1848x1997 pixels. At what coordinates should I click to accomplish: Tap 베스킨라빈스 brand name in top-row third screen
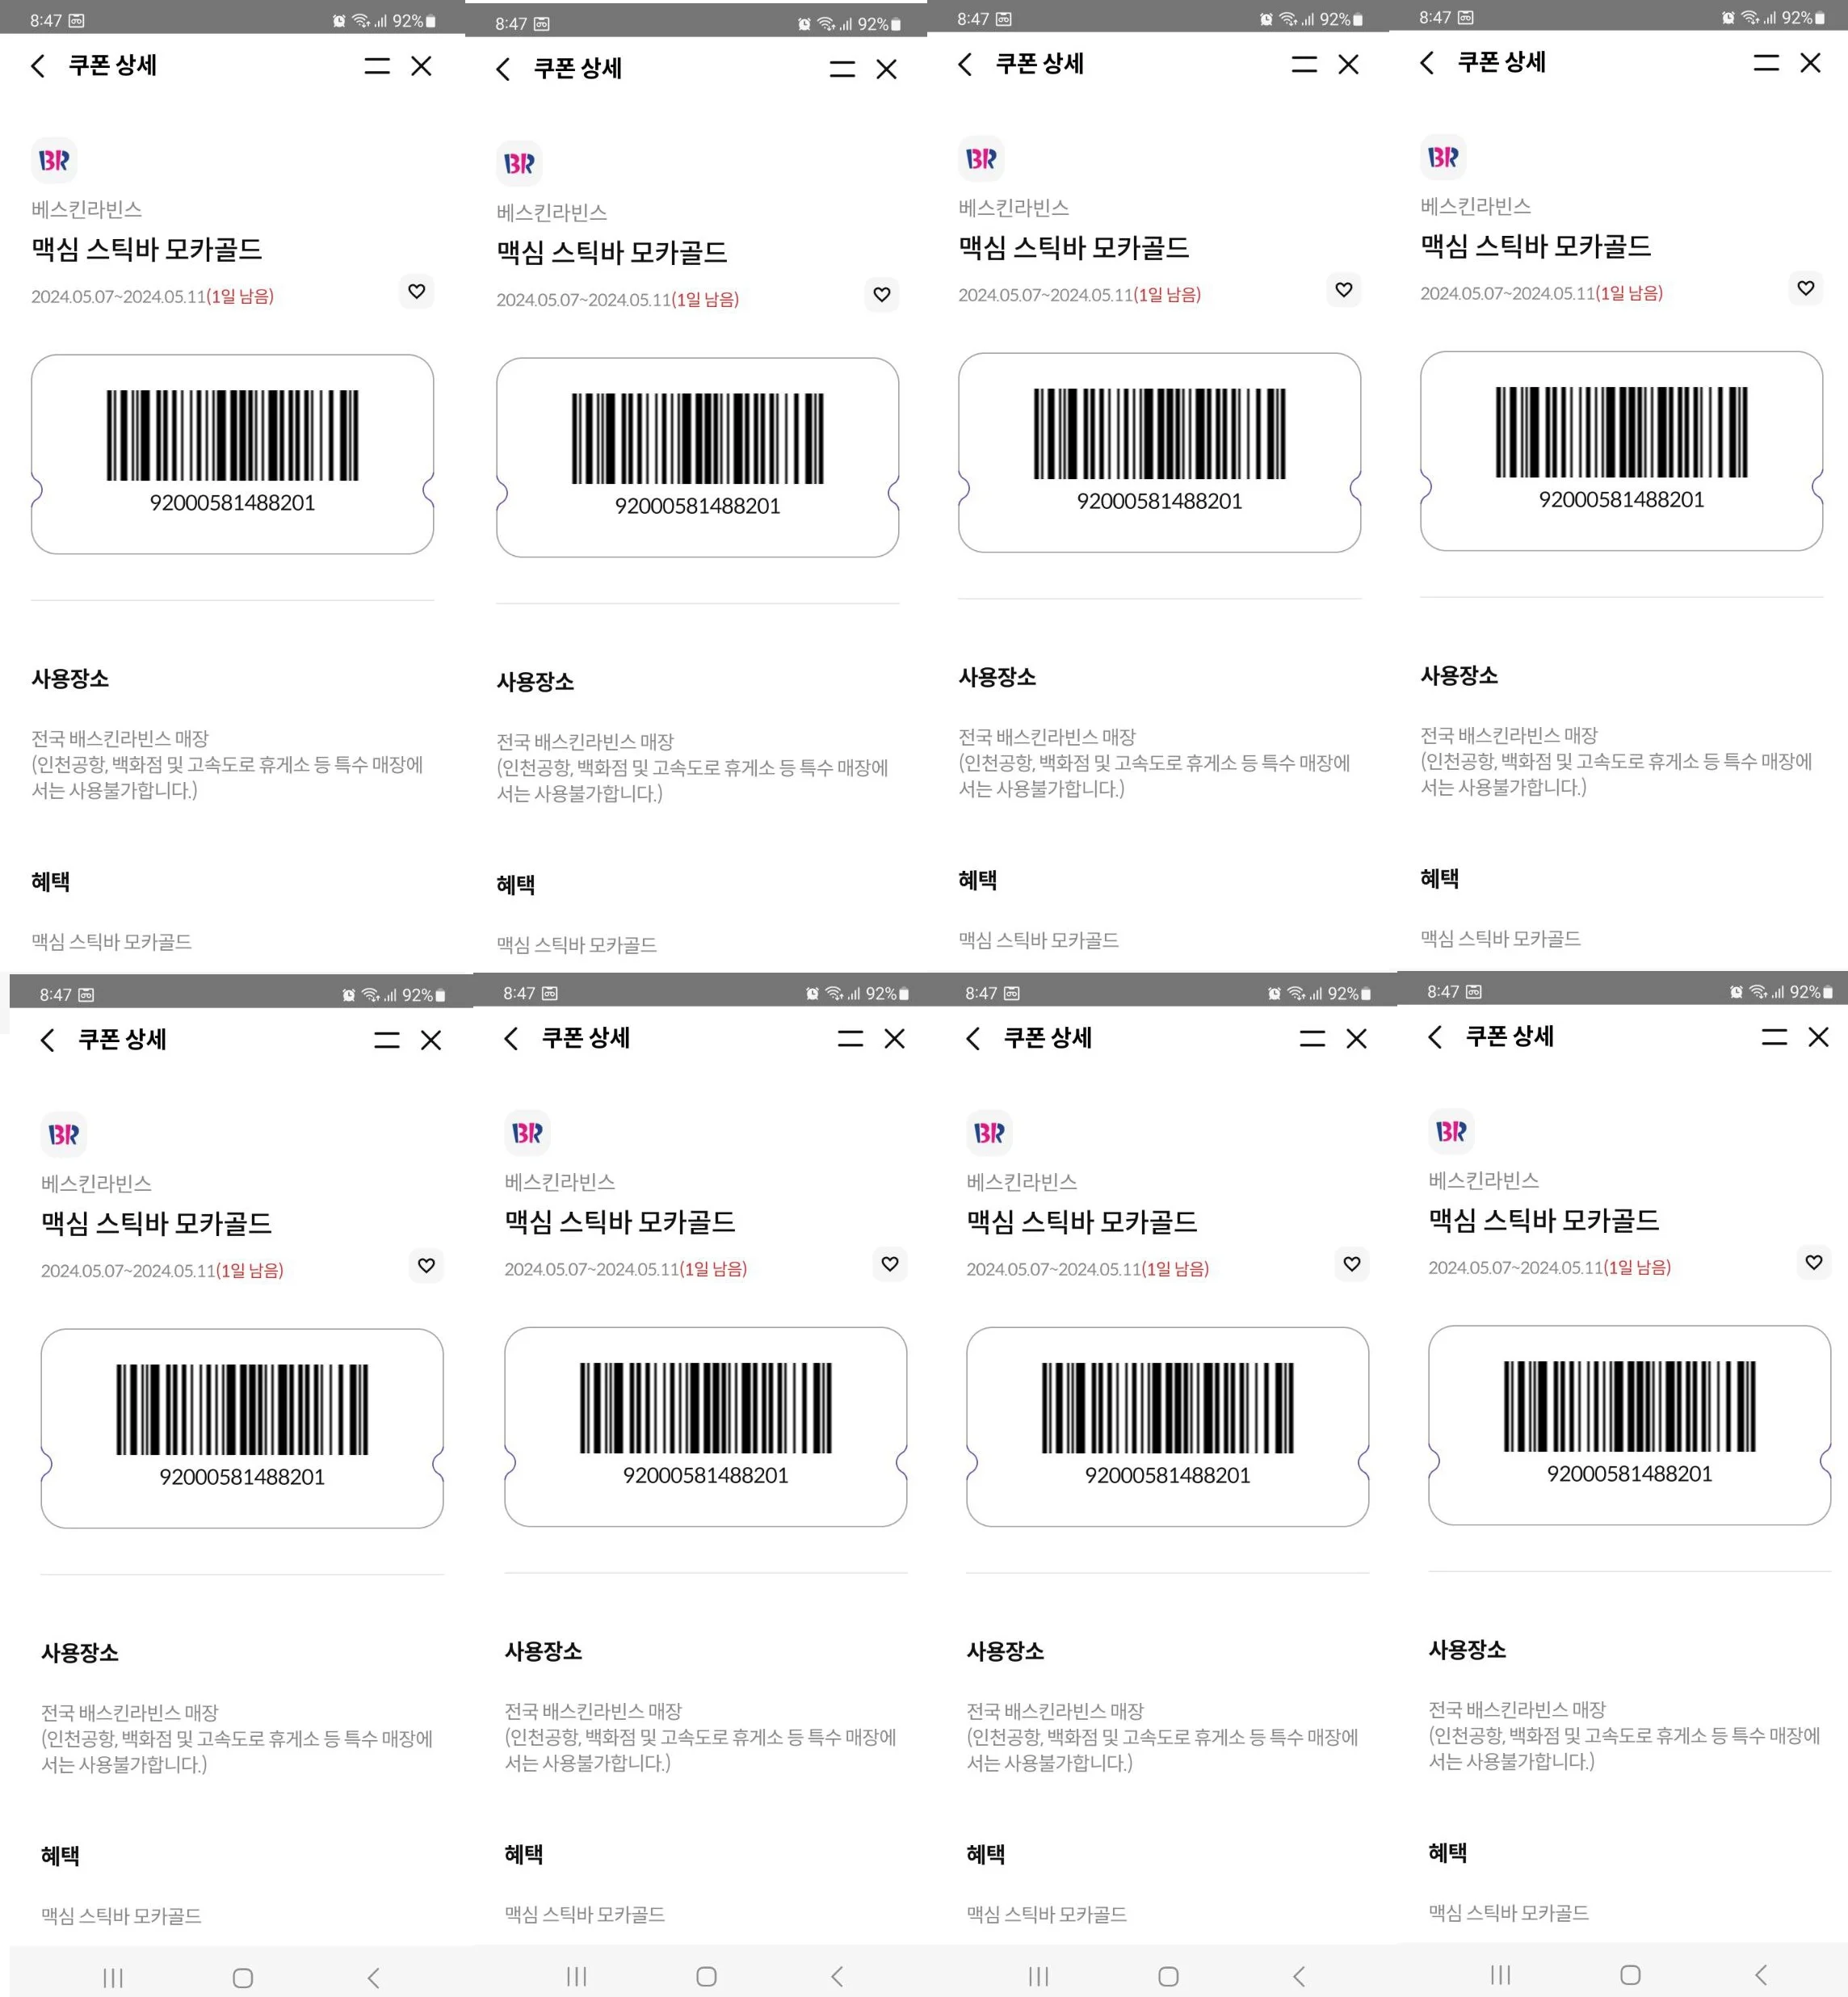(1013, 207)
